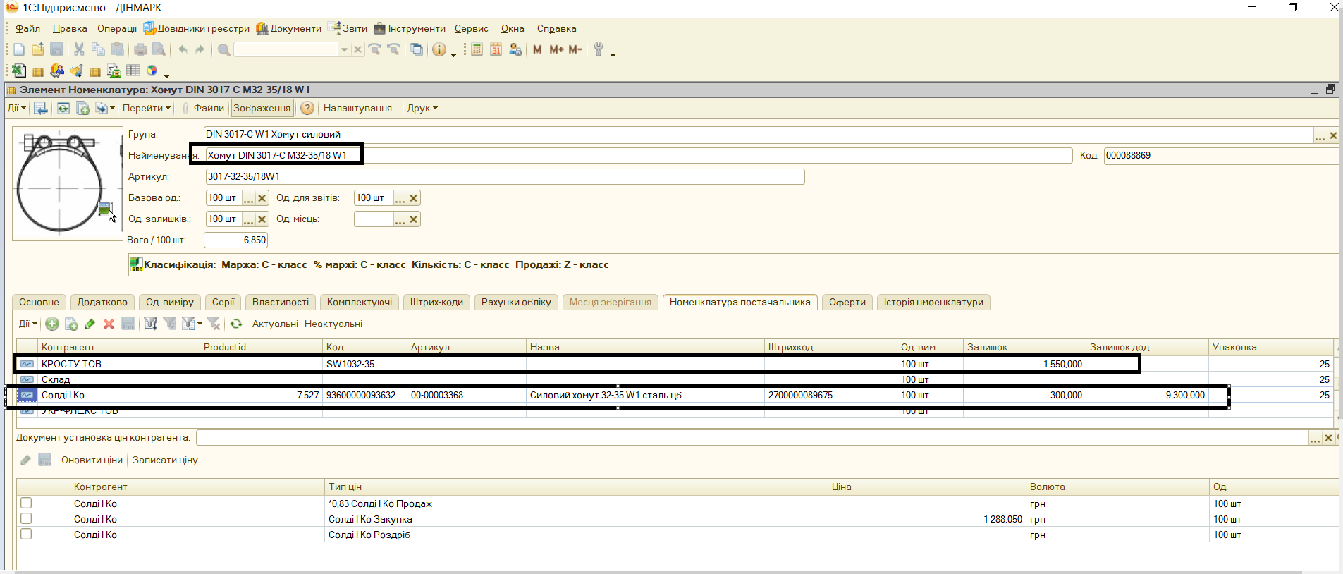Click into the Артикул input field
The height and width of the screenshot is (574, 1343).
pyautogui.click(x=504, y=176)
